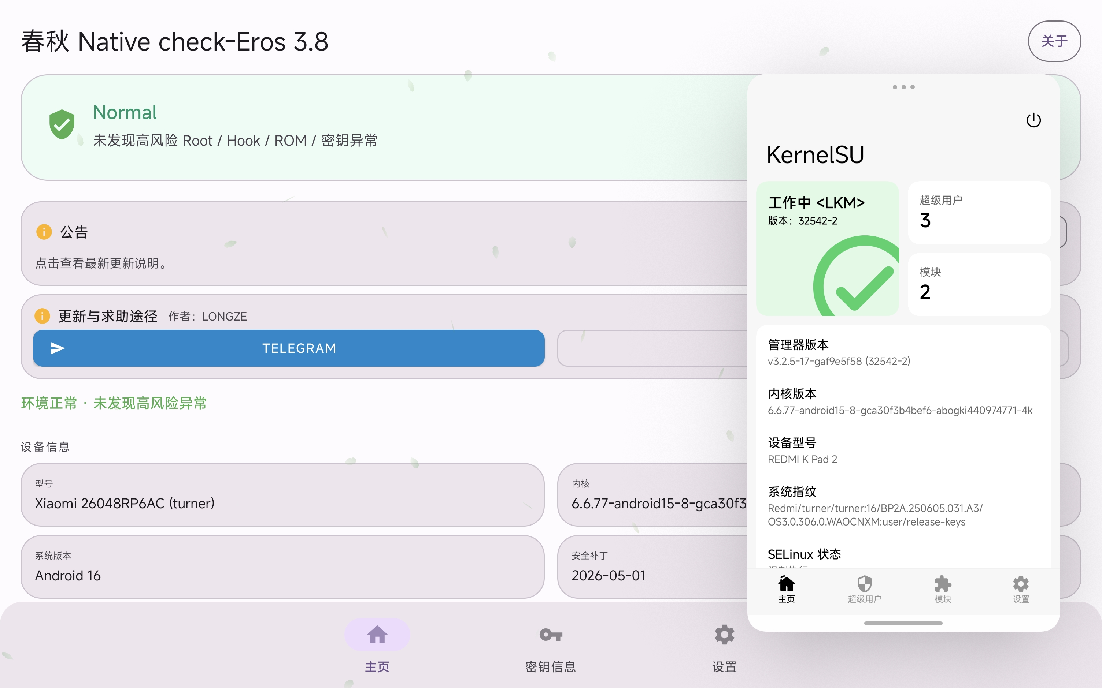Open the 模块 count card showing 2
The image size is (1102, 688).
[979, 284]
